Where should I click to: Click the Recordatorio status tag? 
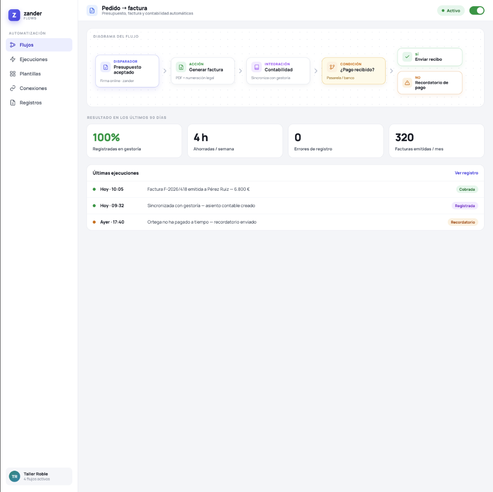click(463, 222)
